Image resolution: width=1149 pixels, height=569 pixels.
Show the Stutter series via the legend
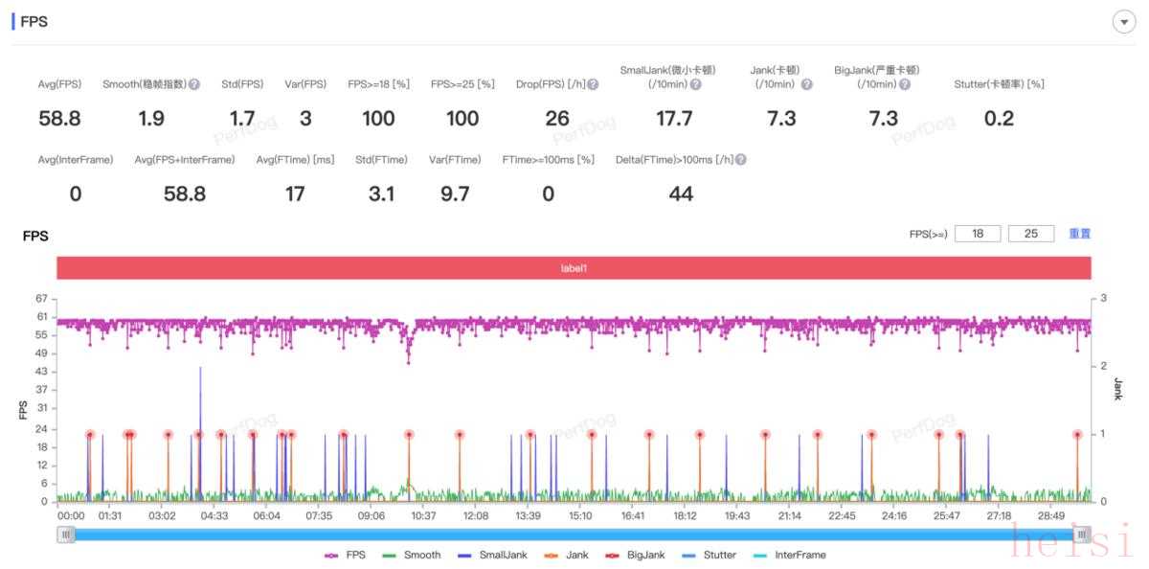pos(710,555)
